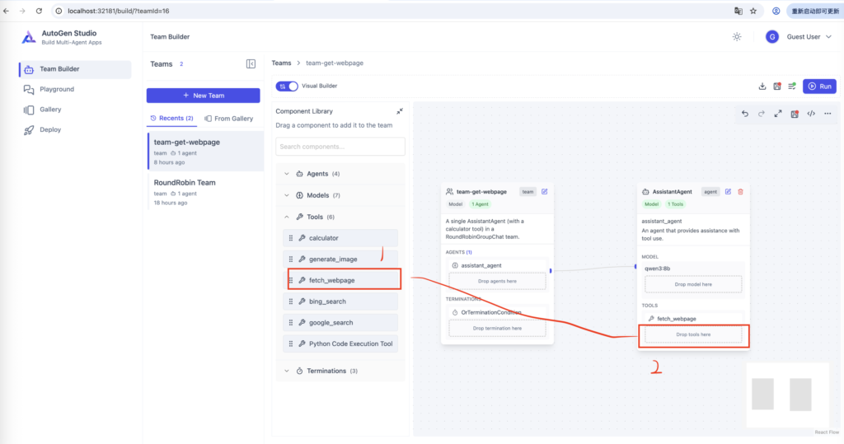Switch to the From Gallery tab

point(229,119)
